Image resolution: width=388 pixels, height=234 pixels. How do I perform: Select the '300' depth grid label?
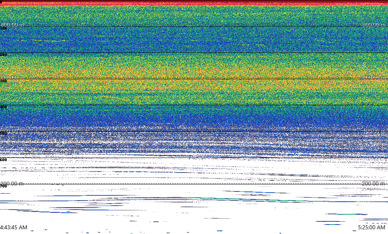pyautogui.click(x=4, y=81)
